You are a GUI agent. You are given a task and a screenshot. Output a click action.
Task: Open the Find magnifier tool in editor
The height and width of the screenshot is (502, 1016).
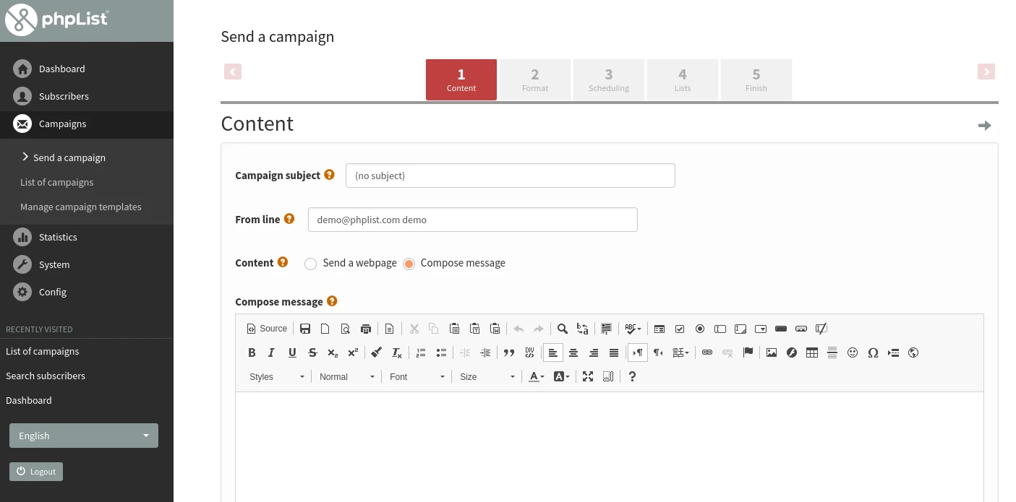[x=562, y=329]
